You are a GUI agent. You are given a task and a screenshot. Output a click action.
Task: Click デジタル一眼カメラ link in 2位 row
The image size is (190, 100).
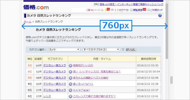click(x=55, y=72)
